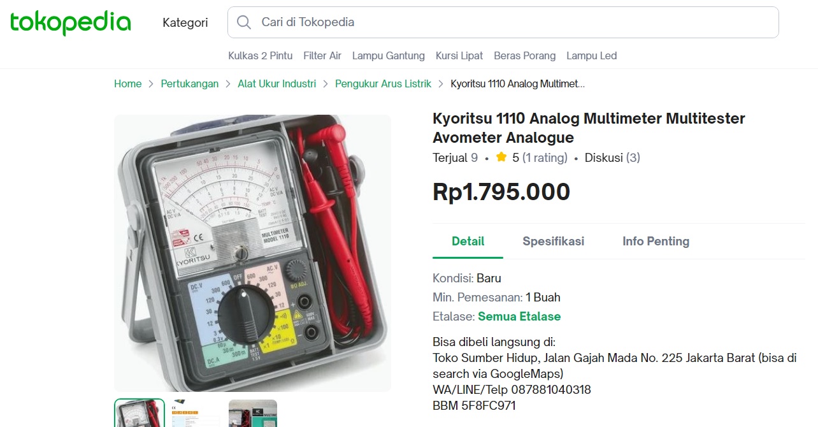Choose Beras Porang search suggestion
818x427 pixels.
(x=525, y=55)
